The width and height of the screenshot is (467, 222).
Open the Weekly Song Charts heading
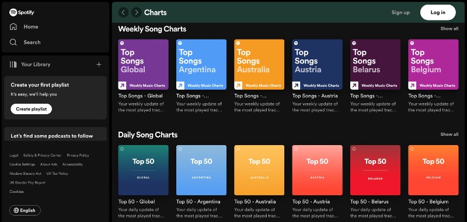tap(152, 29)
